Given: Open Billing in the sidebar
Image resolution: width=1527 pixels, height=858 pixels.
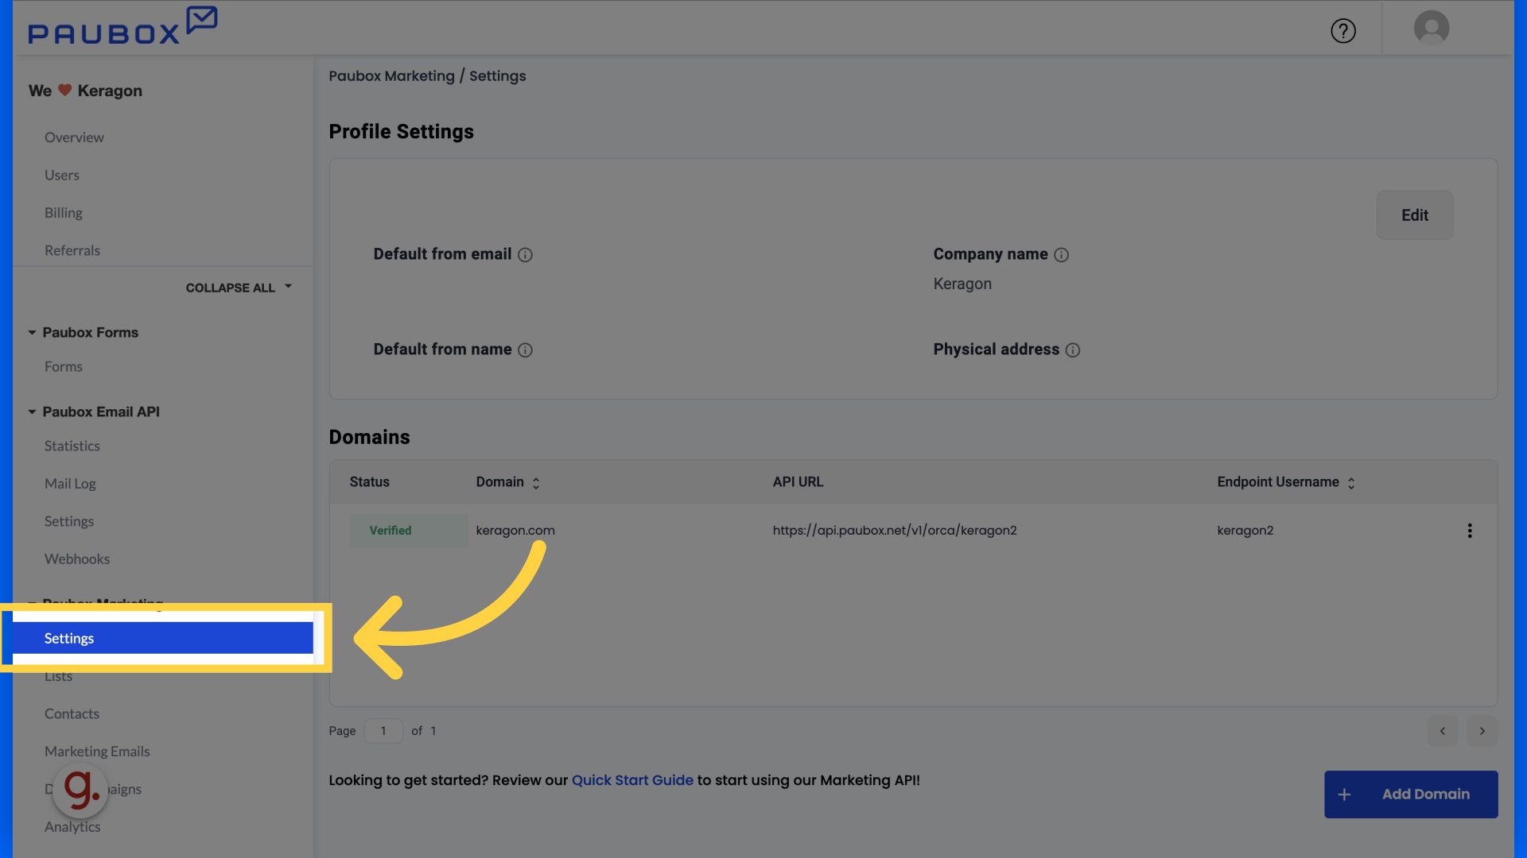Looking at the screenshot, I should click(x=64, y=213).
